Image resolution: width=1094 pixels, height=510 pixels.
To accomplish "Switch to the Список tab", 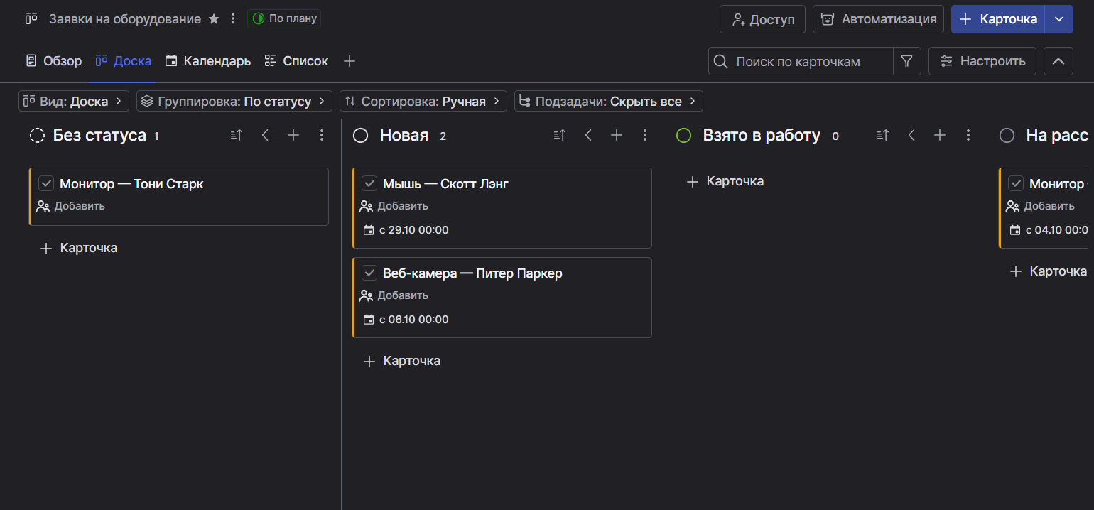I will pyautogui.click(x=296, y=61).
